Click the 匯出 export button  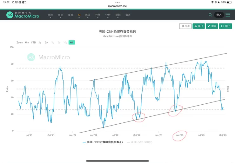pos(198,26)
